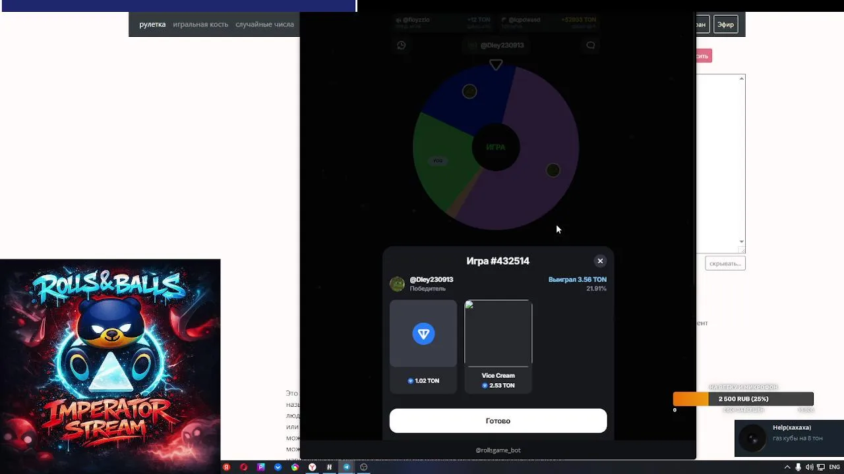Viewport: 844px width, 474px height.
Task: Open the рулетка tab
Action: coord(152,24)
